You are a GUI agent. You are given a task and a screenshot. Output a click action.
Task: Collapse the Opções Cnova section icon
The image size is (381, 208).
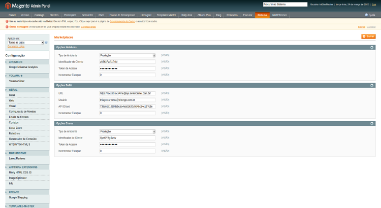click(372, 123)
